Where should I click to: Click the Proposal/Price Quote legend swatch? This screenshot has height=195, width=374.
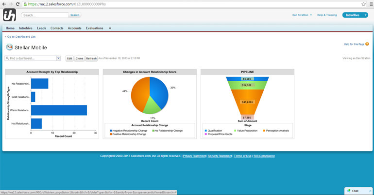point(206,134)
